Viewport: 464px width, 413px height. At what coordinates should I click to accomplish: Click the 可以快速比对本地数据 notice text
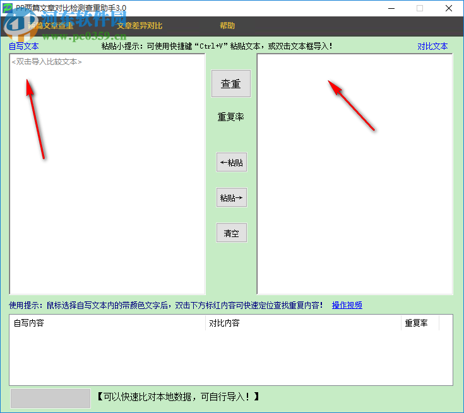[x=179, y=397]
